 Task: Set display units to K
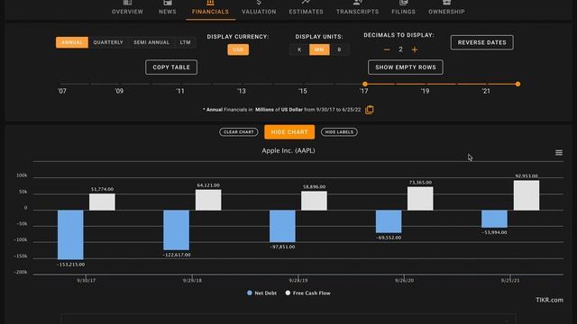[299, 49]
